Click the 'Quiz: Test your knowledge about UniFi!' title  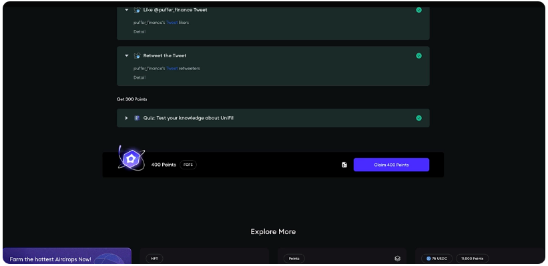click(188, 118)
